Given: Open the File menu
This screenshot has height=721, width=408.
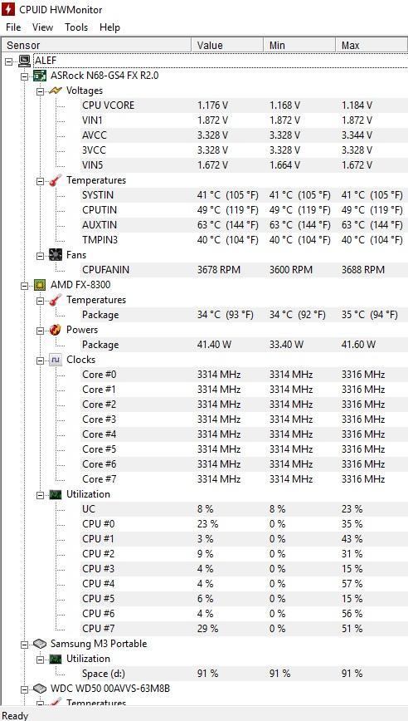Looking at the screenshot, I should pyautogui.click(x=13, y=27).
